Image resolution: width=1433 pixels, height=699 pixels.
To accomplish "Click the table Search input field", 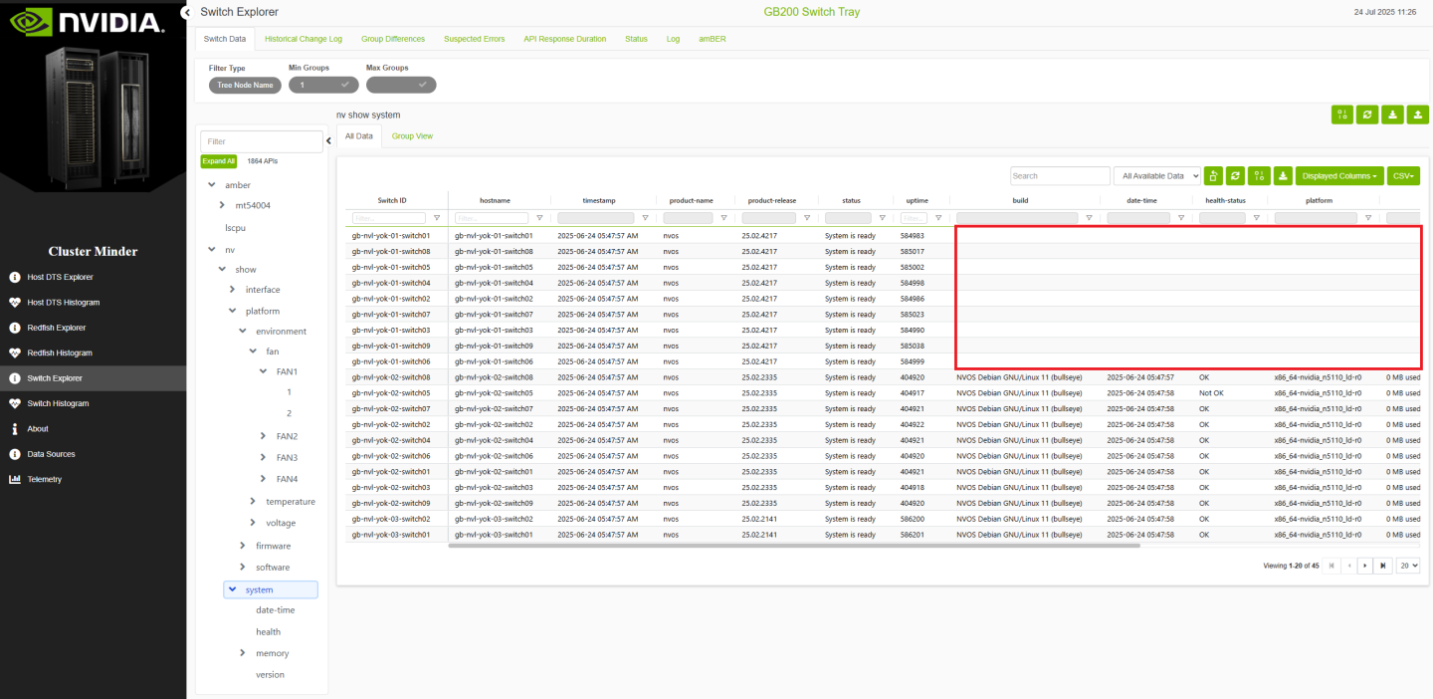I will point(1060,176).
